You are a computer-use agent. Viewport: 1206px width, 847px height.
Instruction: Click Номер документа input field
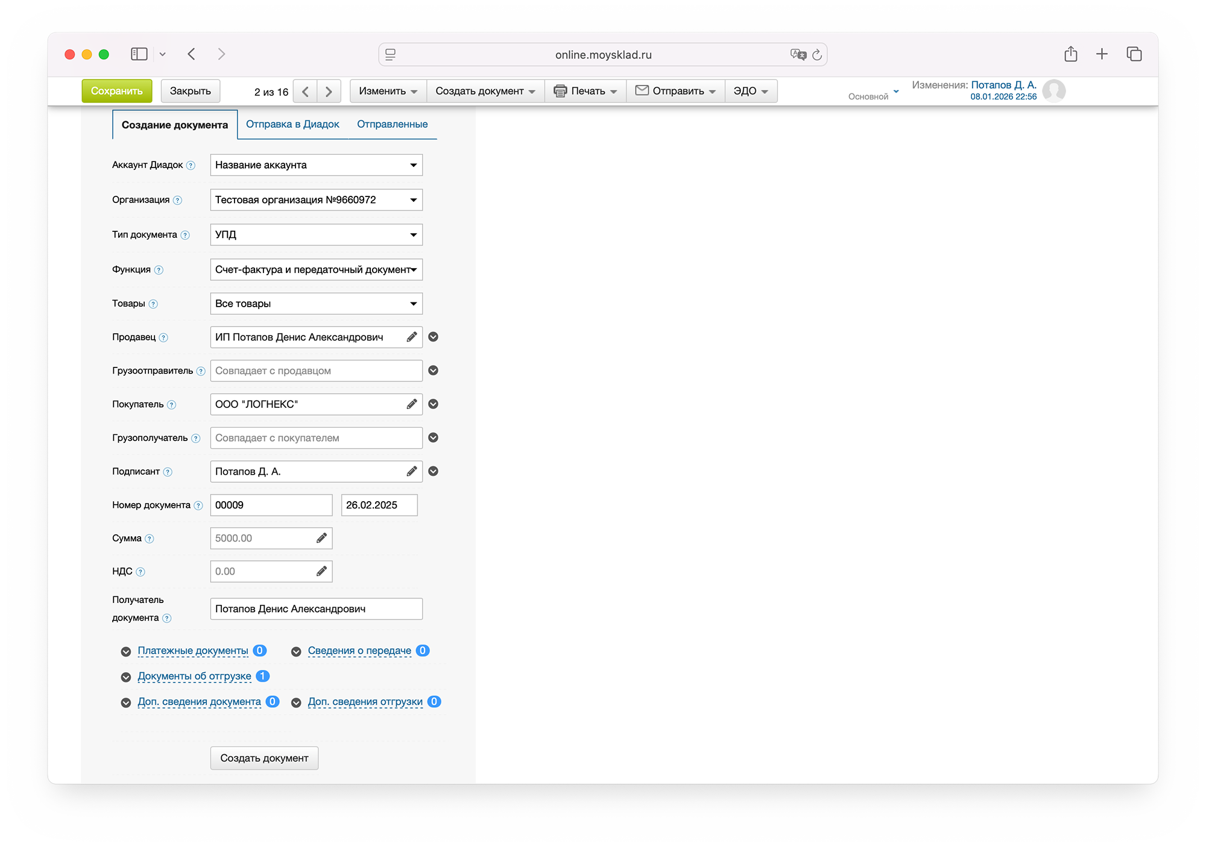point(271,505)
